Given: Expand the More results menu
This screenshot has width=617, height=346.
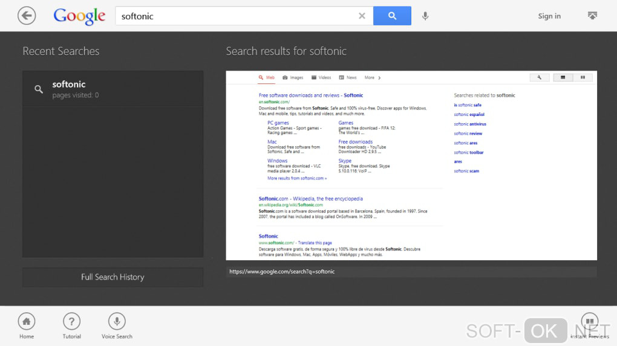Looking at the screenshot, I should tap(372, 78).
